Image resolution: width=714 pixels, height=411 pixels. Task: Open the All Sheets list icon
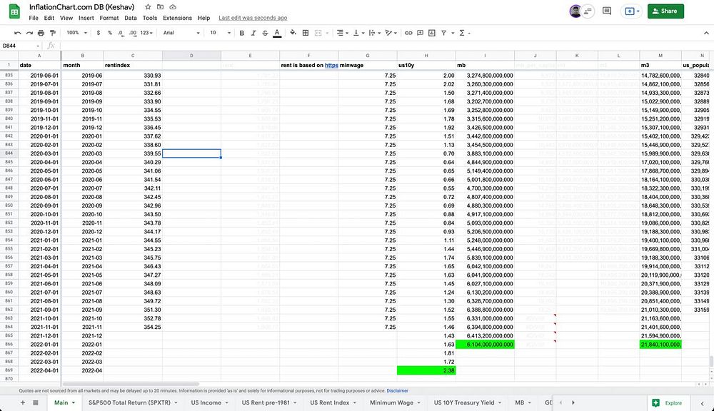pyautogui.click(x=36, y=403)
